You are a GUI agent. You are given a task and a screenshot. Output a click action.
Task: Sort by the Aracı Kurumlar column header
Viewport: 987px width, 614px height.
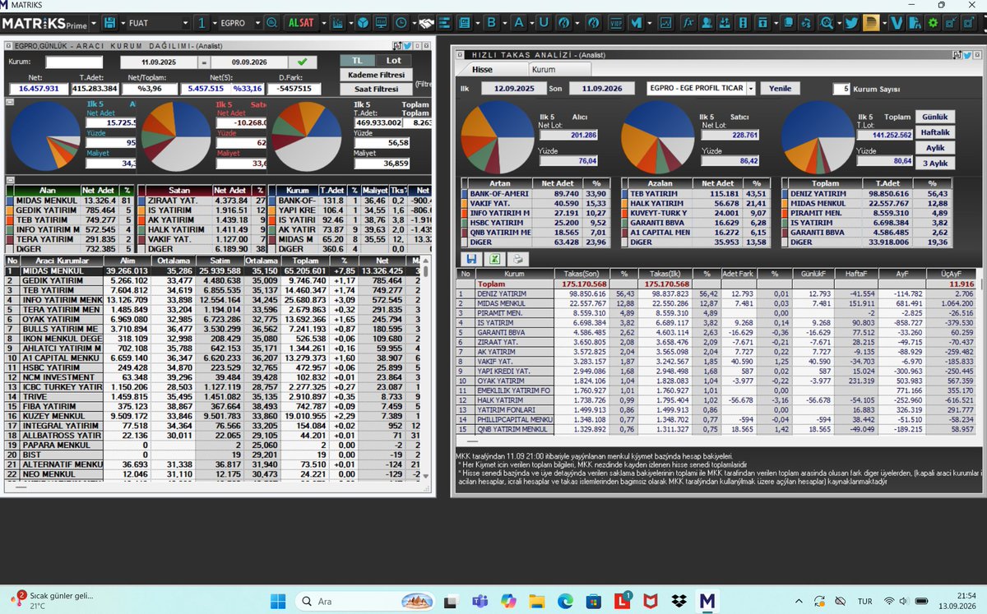tap(61, 260)
